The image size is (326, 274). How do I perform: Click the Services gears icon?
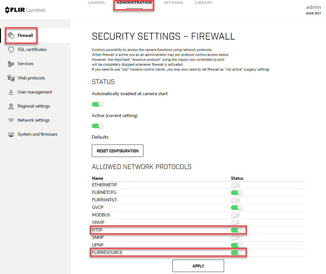point(11,64)
